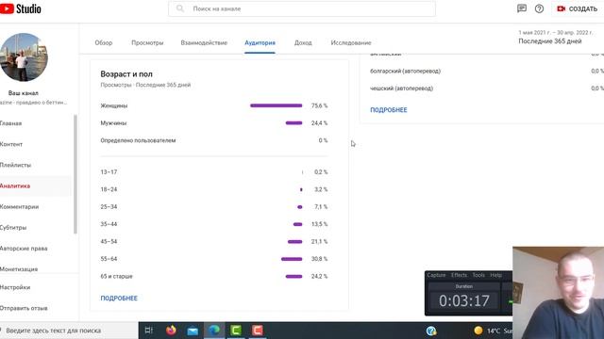Viewport: 604px width, 339px height.
Task: Switch to Microsoft Edge on taskbar
Action: [214, 331]
